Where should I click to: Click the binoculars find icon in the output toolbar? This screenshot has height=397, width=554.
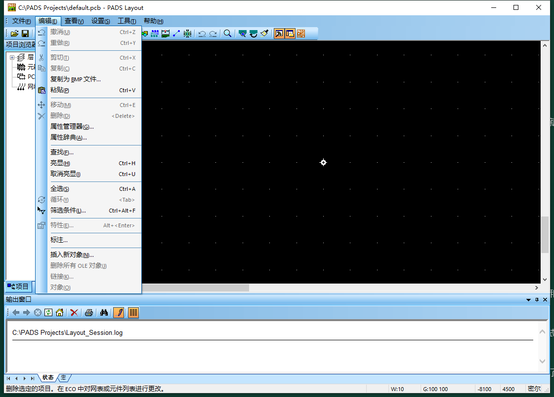tap(104, 312)
